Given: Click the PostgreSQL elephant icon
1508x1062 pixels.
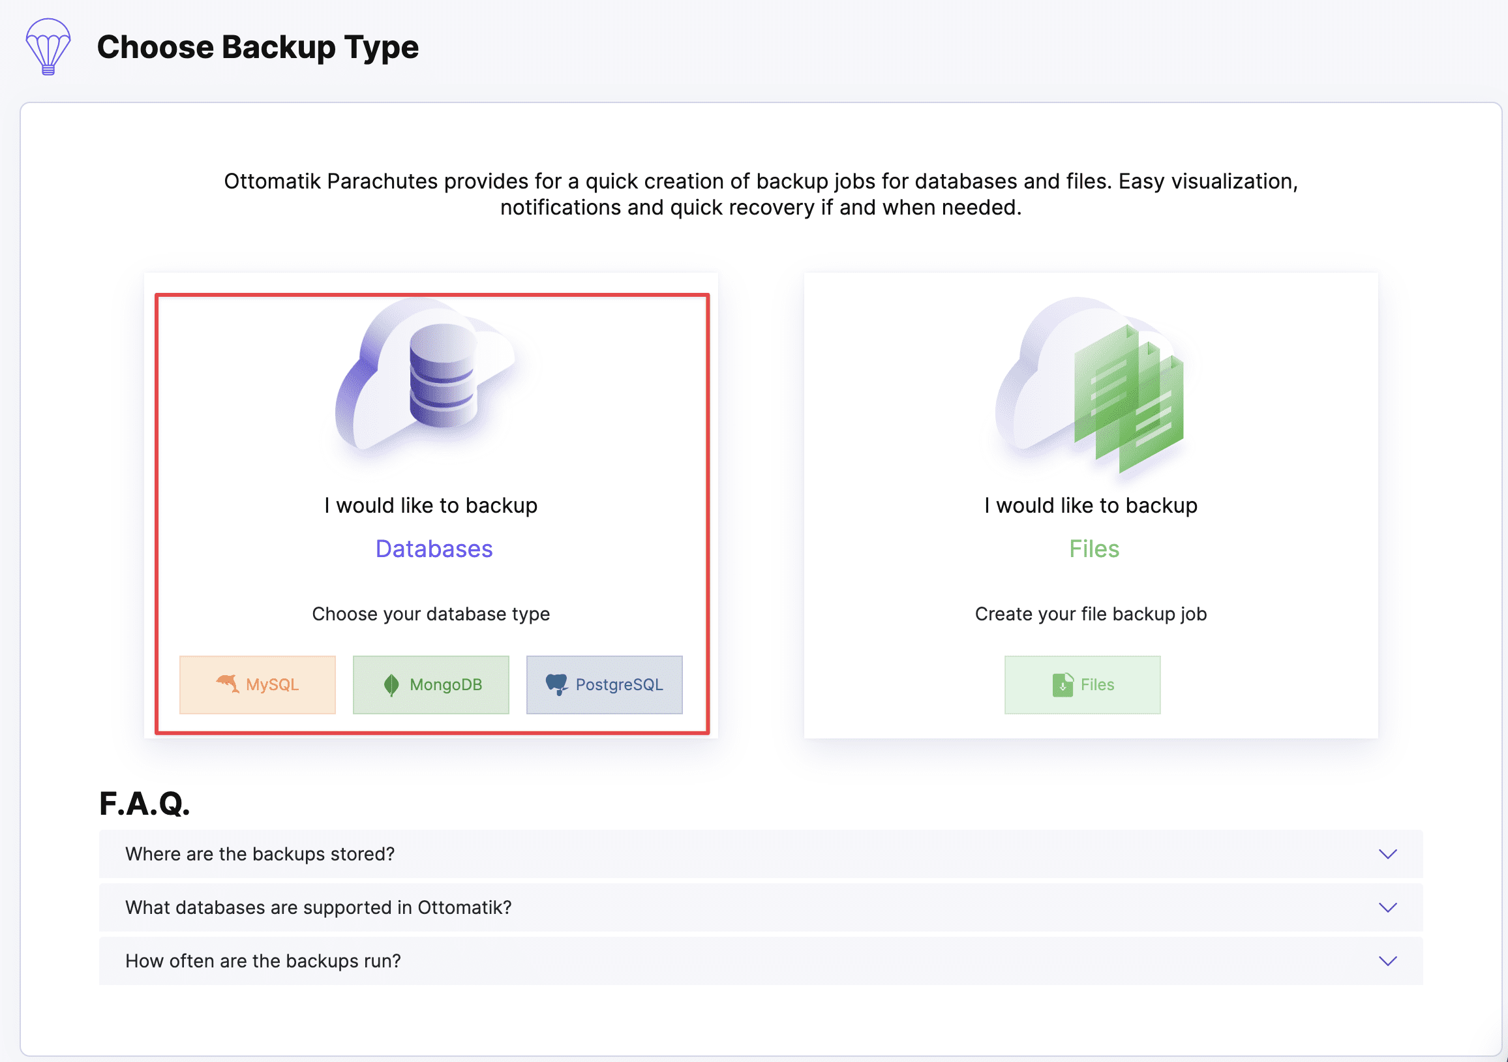Looking at the screenshot, I should [x=556, y=684].
